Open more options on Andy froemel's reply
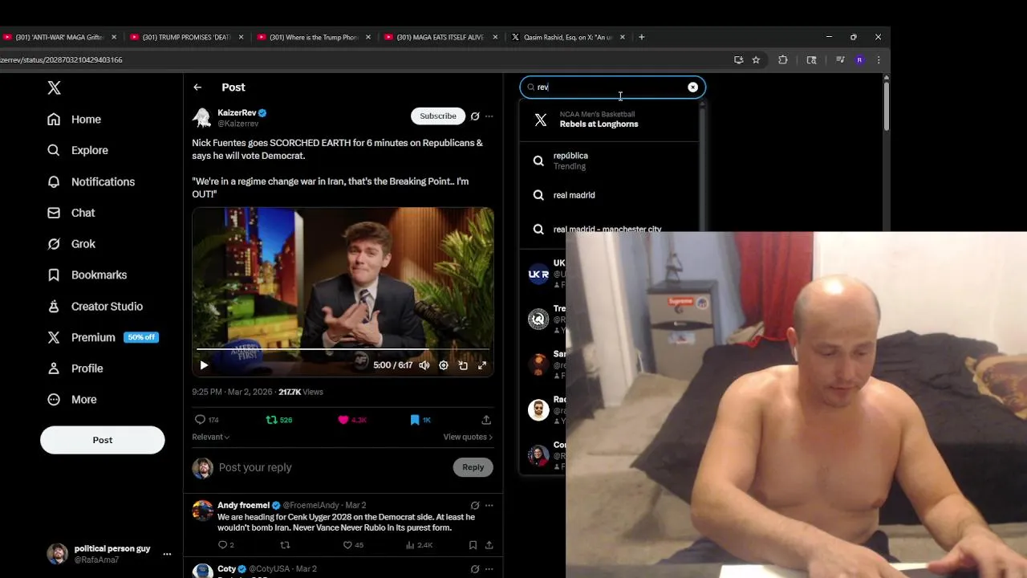Screen dimensions: 1027x578 pyautogui.click(x=489, y=506)
